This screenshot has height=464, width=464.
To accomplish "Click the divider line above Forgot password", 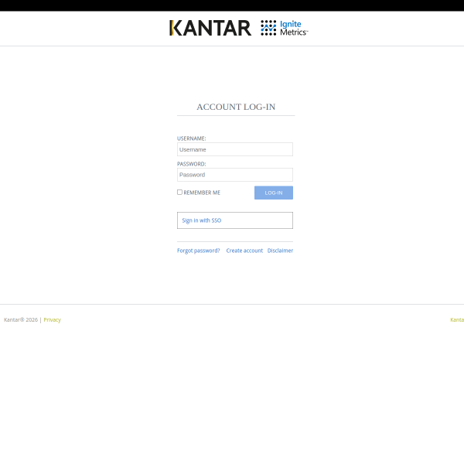I will [234, 241].
